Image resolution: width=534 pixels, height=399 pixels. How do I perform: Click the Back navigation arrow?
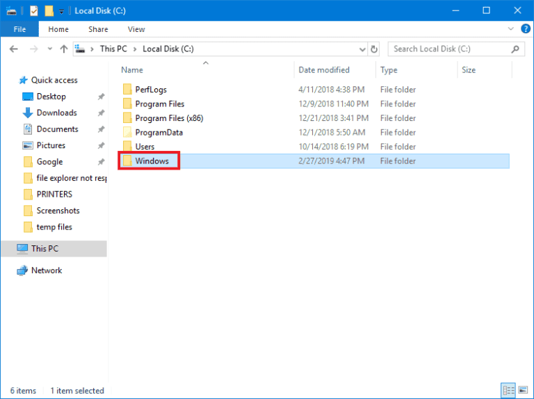tap(14, 49)
